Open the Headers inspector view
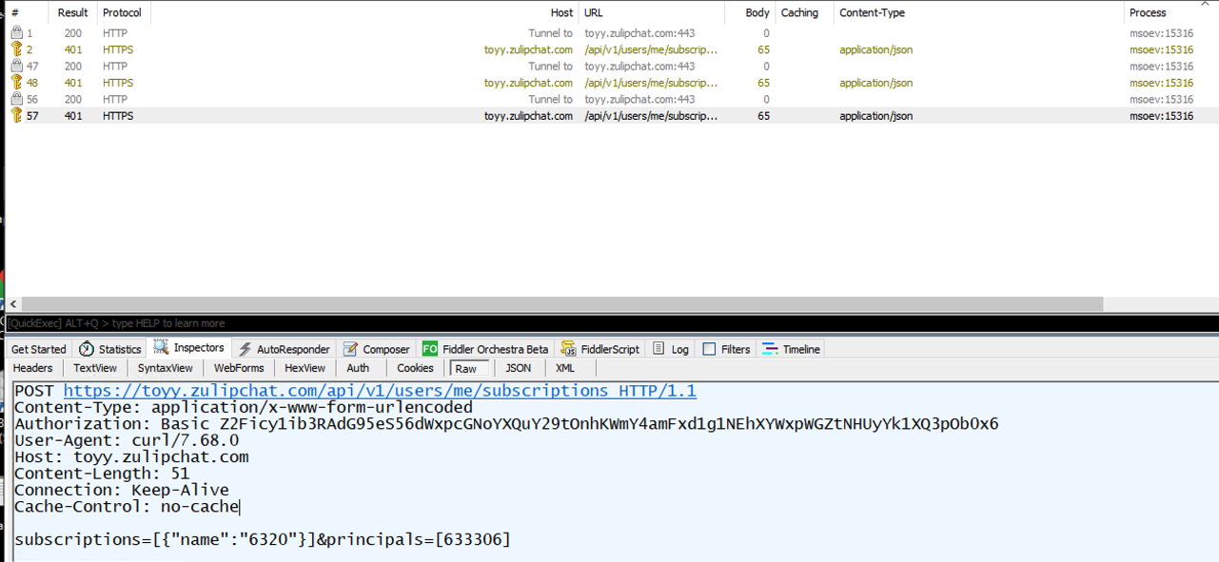The height and width of the screenshot is (562, 1219). tap(33, 368)
